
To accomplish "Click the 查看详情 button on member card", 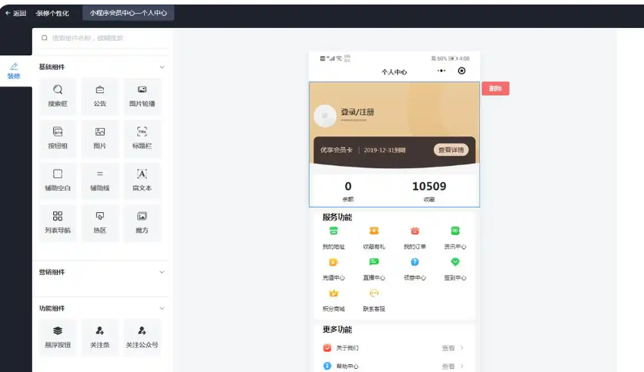I will (x=451, y=150).
